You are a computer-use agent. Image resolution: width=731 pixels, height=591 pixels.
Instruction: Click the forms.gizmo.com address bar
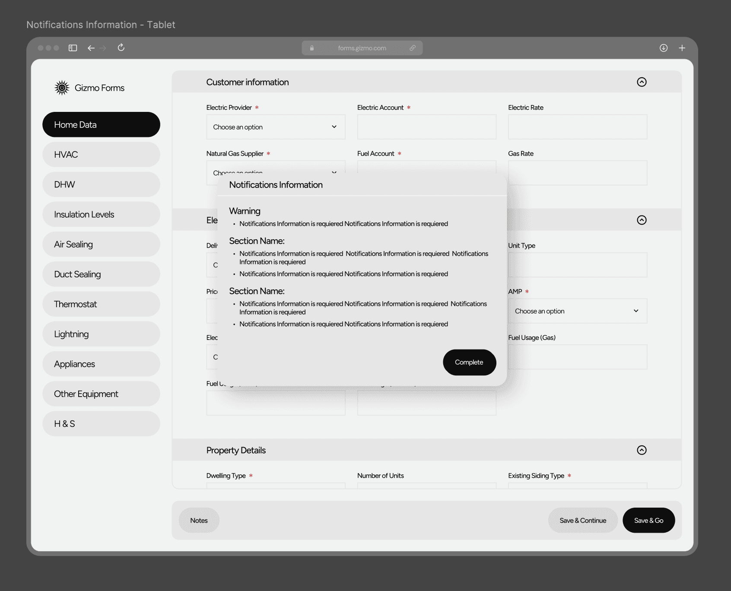[x=362, y=48]
